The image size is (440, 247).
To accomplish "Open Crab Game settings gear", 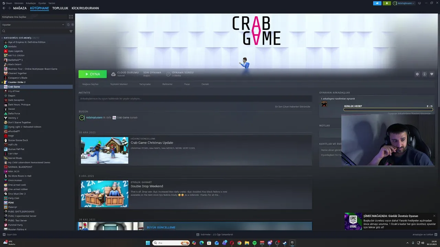I will 417,74.
